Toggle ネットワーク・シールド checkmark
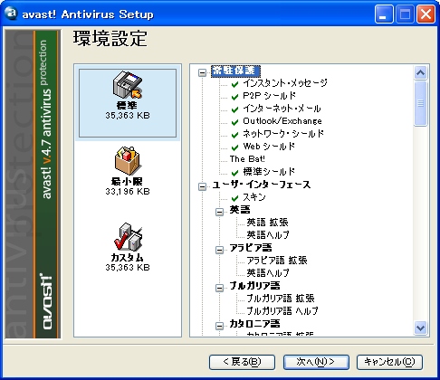 [x=234, y=135]
